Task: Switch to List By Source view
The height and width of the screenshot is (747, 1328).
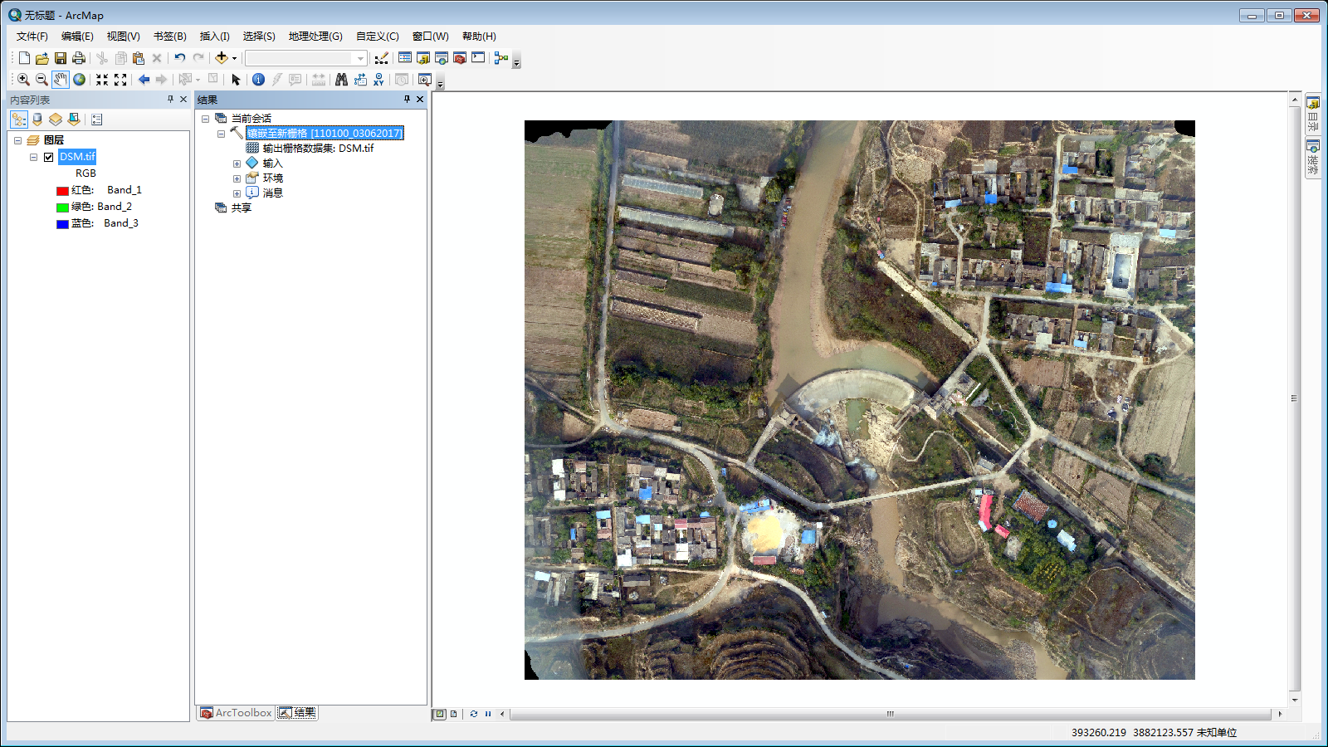Action: tap(37, 120)
